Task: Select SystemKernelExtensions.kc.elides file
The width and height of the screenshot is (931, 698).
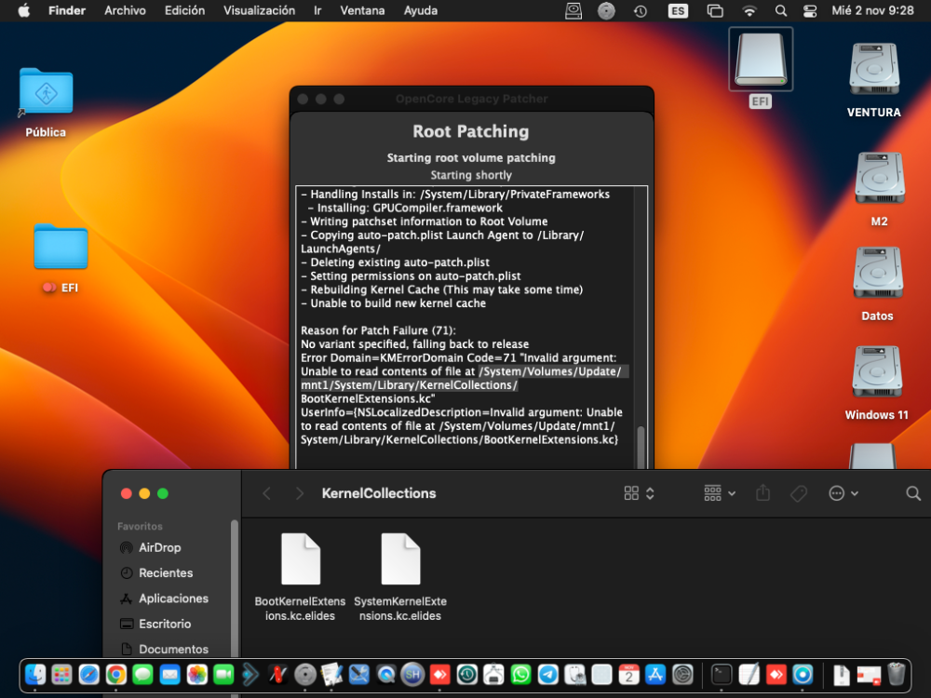Action: [x=400, y=577]
